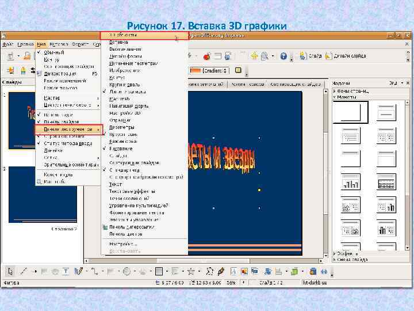Toggle the checked Панель слайдов option
Image resolution: width=414 pixels, height=311 pixels.
coord(68,122)
